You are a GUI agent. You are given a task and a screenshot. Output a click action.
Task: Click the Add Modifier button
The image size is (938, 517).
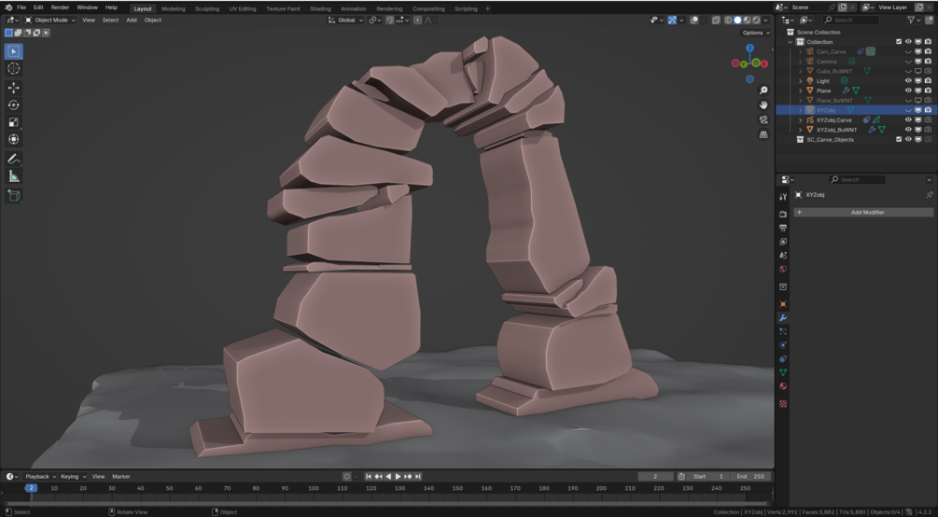click(863, 213)
